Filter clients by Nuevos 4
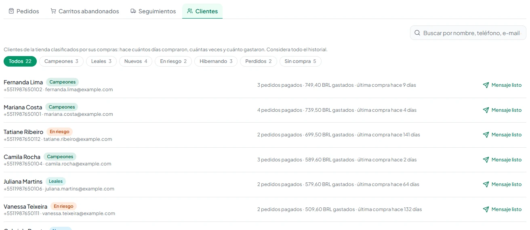 (x=136, y=61)
